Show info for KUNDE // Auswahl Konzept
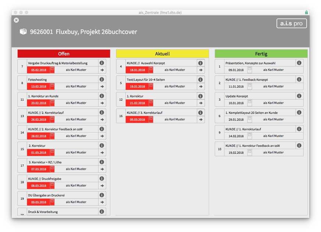The image size is (321, 232). click(x=200, y=63)
